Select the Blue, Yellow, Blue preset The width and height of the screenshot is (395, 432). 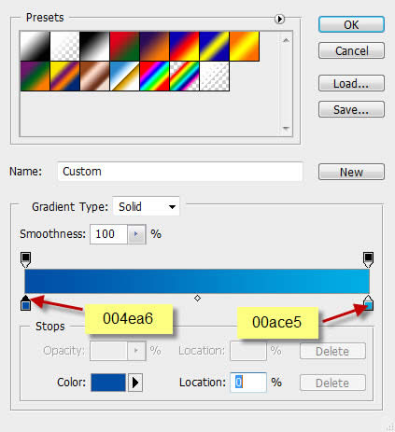tap(215, 46)
